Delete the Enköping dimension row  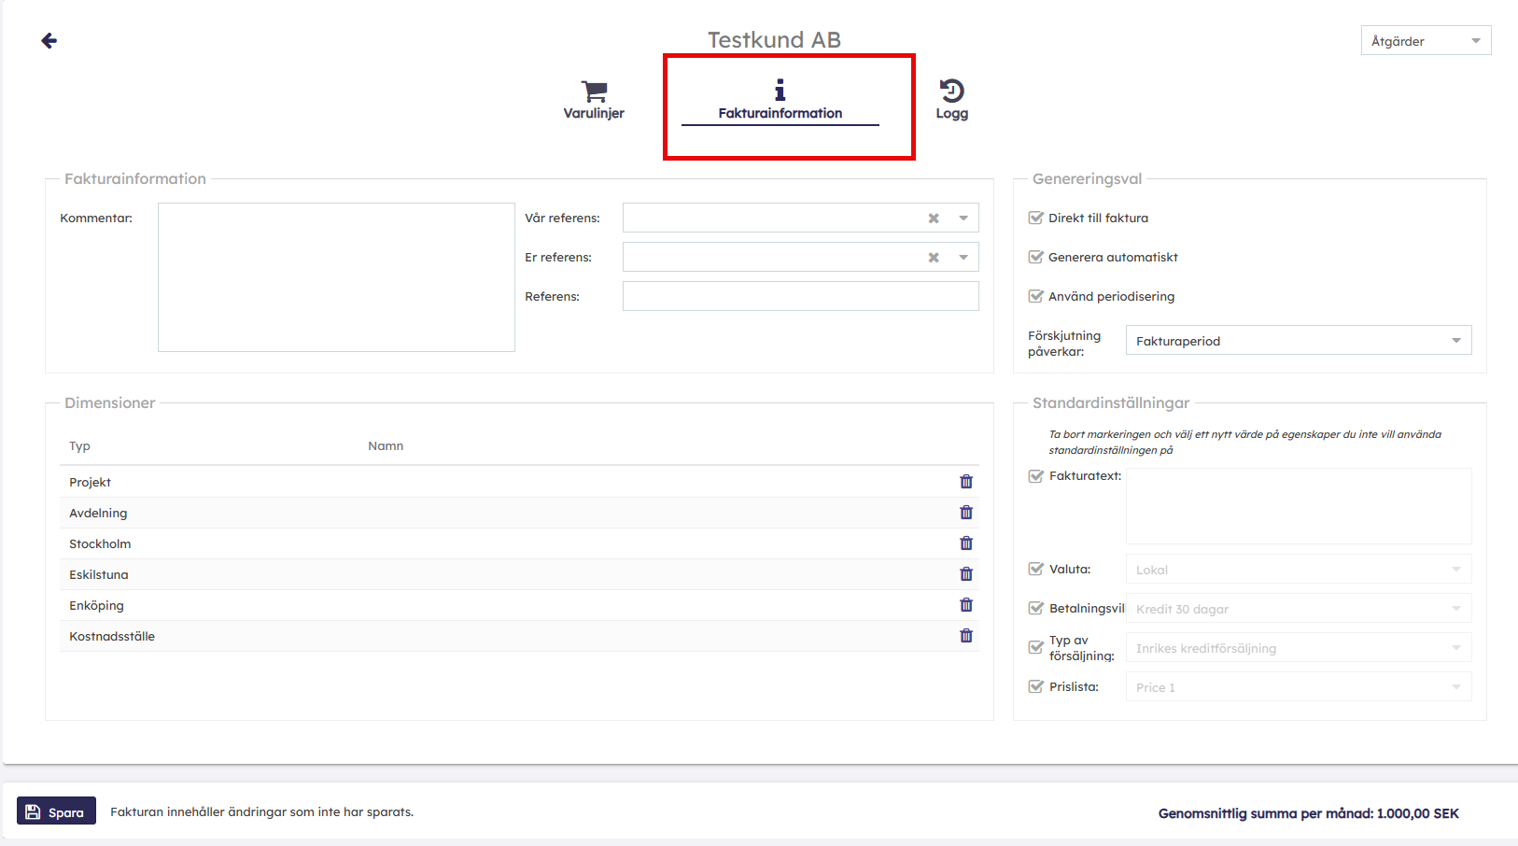click(966, 605)
